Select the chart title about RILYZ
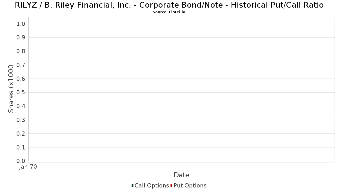Viewport: 338px width, 190px height. point(169,5)
